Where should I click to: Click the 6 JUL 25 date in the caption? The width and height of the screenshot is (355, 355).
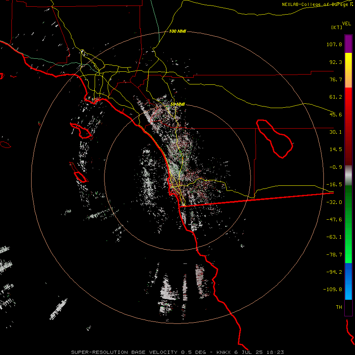point(248,352)
